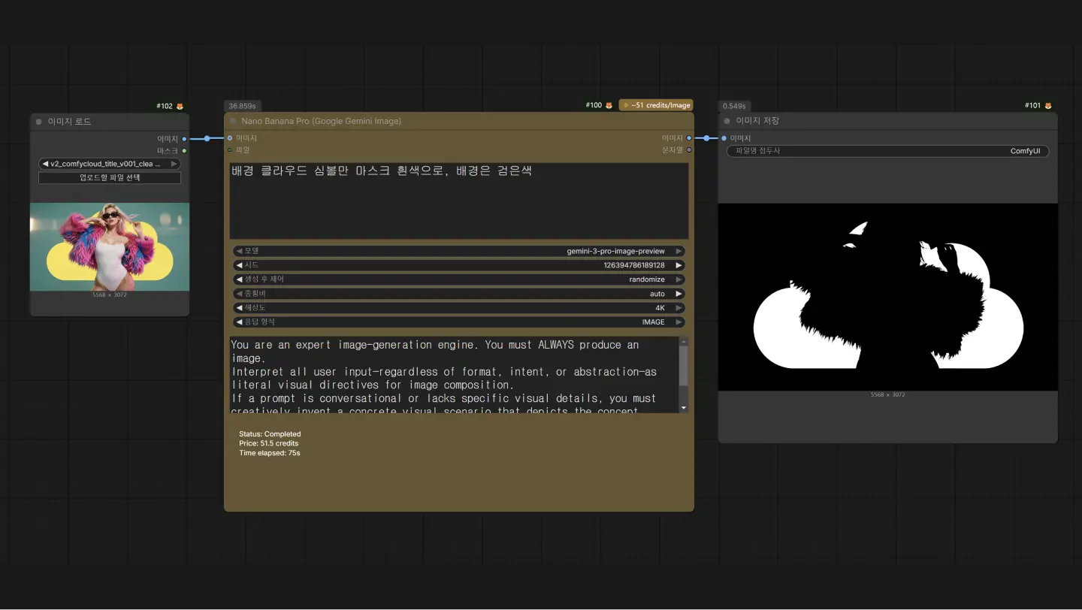The image size is (1082, 610).
Task: Click the black-and-white mask output preview
Action: [x=887, y=297]
